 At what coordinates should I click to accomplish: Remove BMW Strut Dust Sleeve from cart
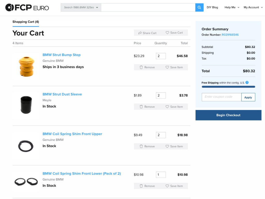pyautogui.click(x=147, y=107)
